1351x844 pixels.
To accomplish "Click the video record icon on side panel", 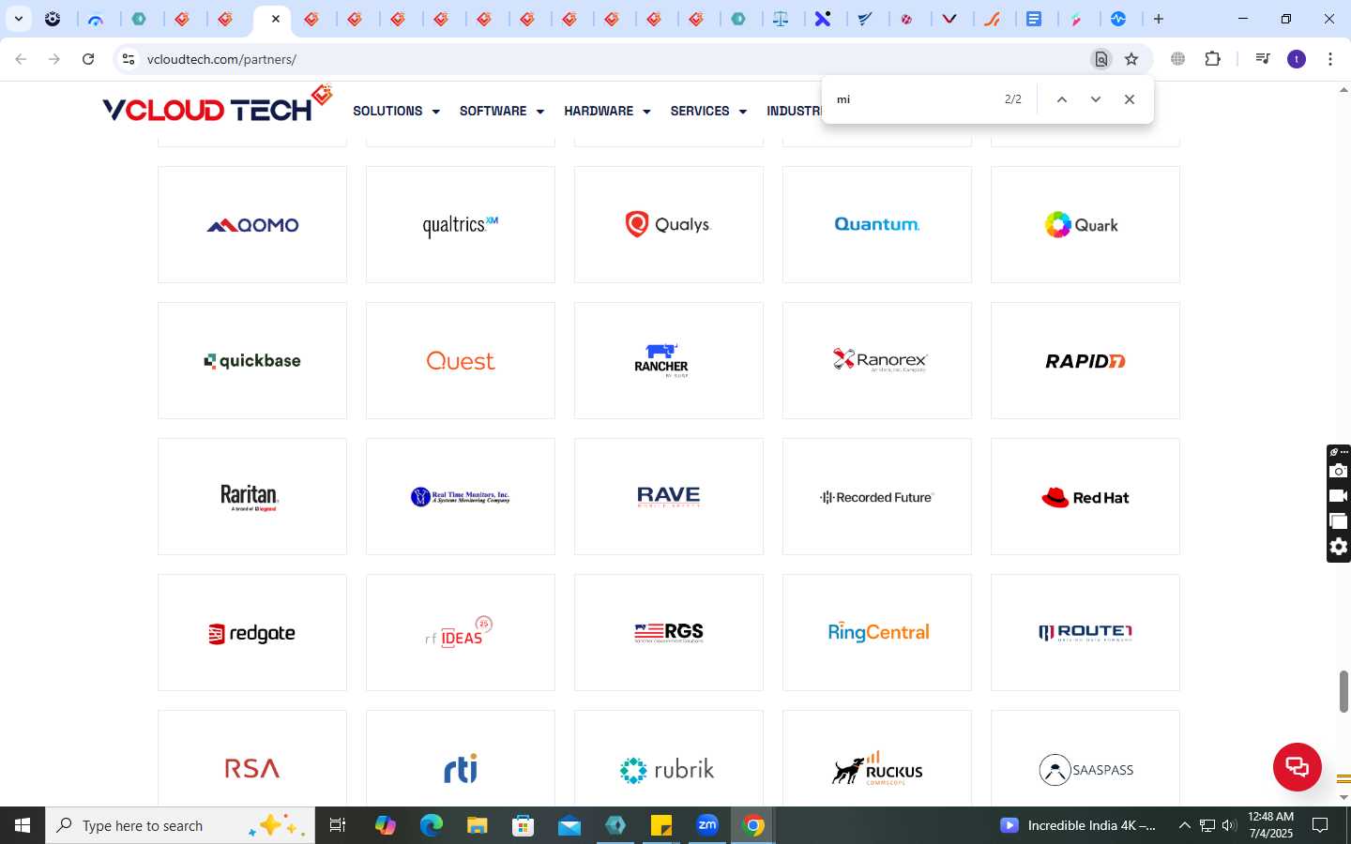I will (1339, 496).
